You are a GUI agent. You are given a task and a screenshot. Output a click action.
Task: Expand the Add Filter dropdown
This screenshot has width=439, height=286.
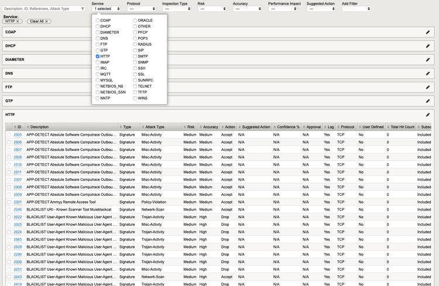(x=356, y=9)
